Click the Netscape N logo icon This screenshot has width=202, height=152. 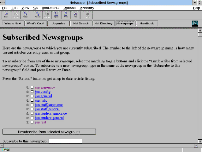[195, 23]
